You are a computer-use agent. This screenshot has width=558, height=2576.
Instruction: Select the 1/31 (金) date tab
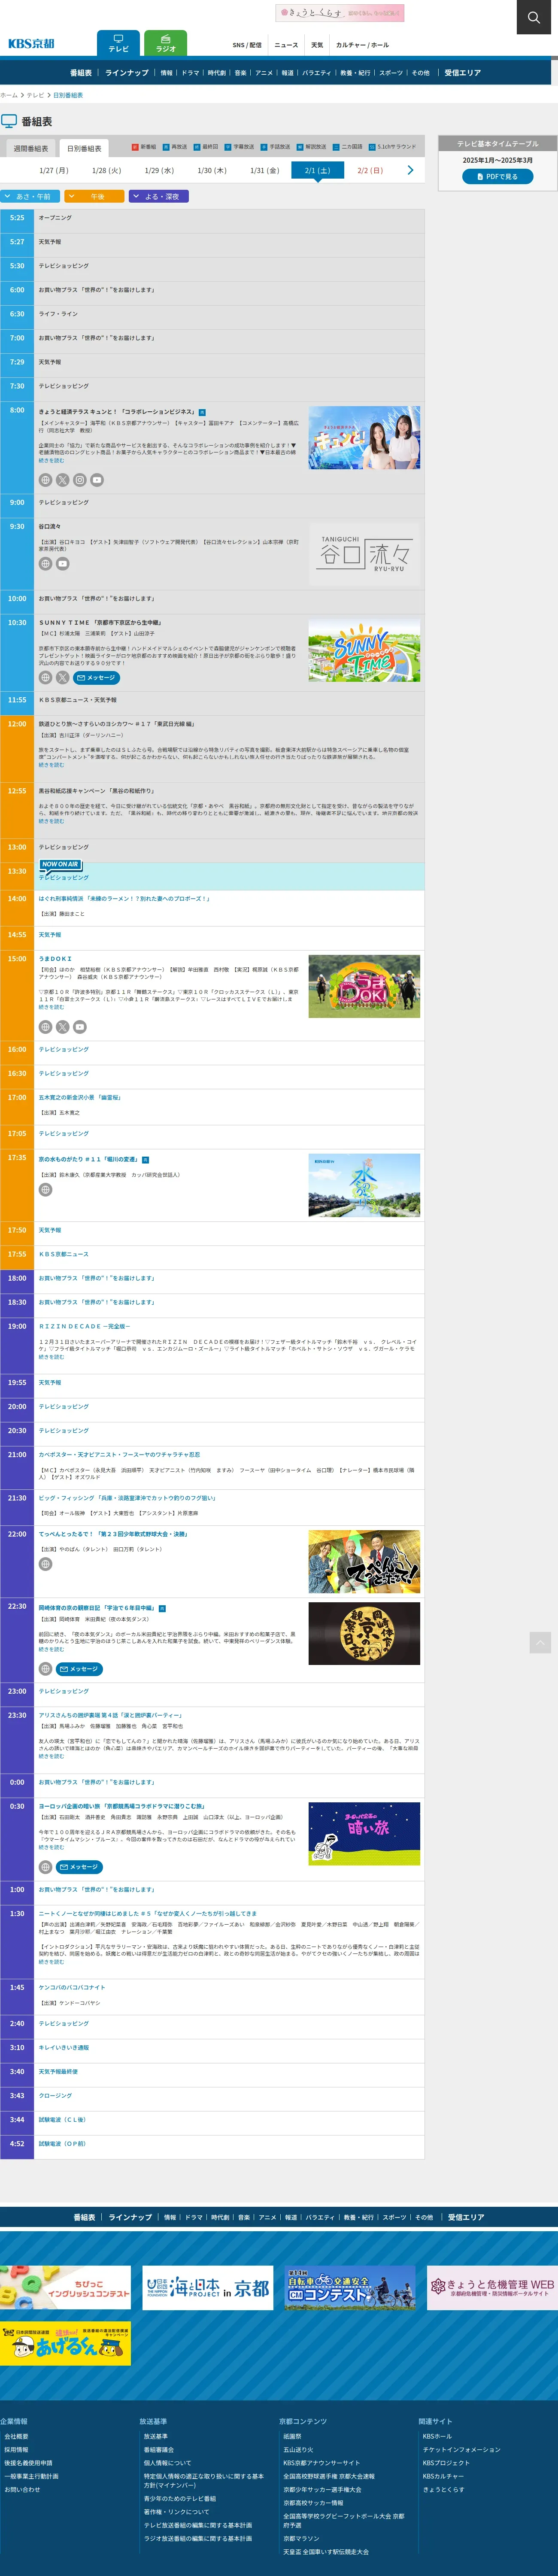tap(264, 170)
